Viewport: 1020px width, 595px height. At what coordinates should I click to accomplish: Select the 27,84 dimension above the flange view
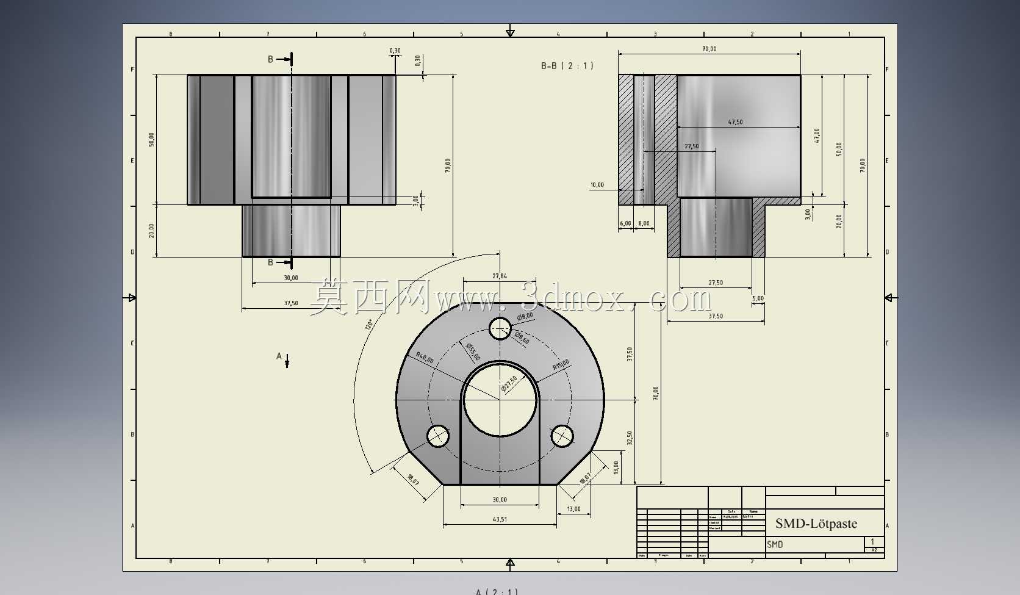tap(500, 276)
